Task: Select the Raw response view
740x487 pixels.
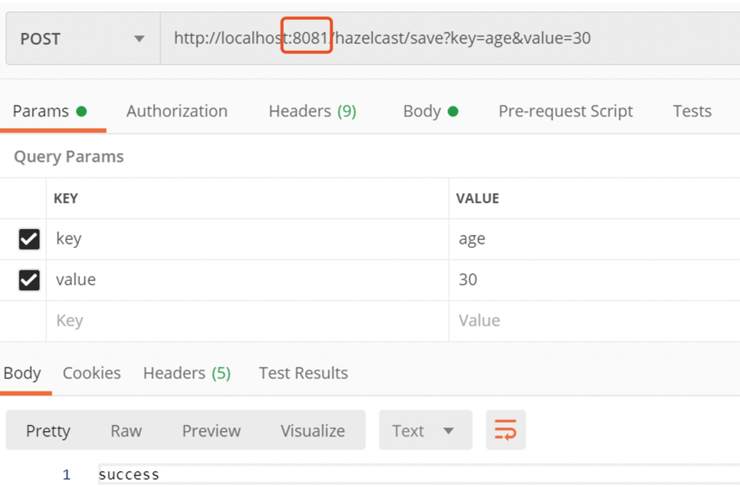Action: tap(126, 430)
